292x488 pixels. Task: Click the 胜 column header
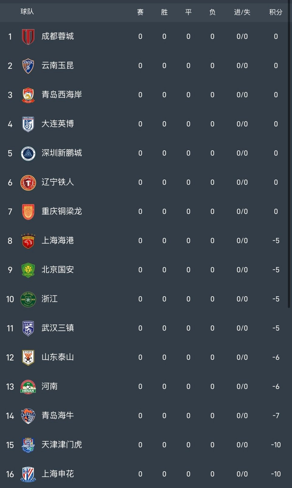pos(164,12)
